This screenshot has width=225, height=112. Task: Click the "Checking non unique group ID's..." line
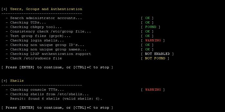click(47, 45)
